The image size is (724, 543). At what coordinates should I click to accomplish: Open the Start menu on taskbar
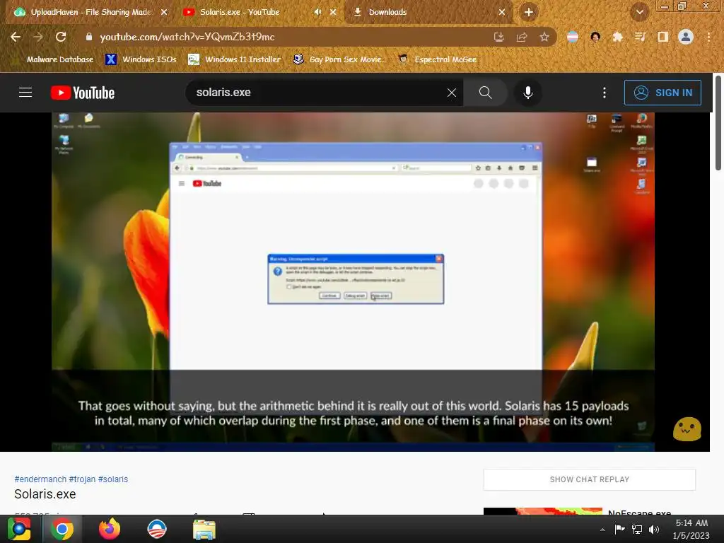[x=19, y=529]
